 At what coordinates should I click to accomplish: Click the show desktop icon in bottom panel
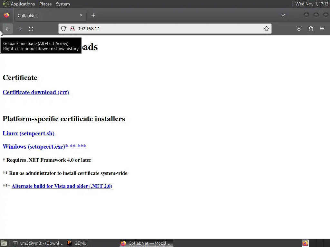click(x=4, y=243)
